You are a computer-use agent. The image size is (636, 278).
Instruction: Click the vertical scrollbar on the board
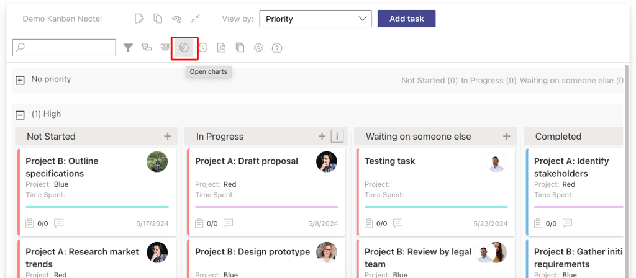(627, 170)
